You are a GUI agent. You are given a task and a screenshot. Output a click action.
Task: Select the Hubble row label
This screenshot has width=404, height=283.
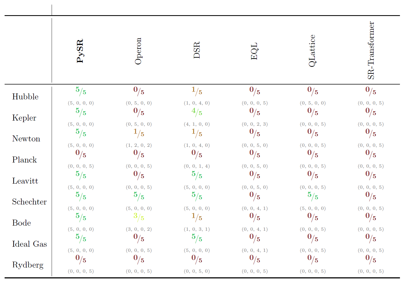[x=25, y=97]
